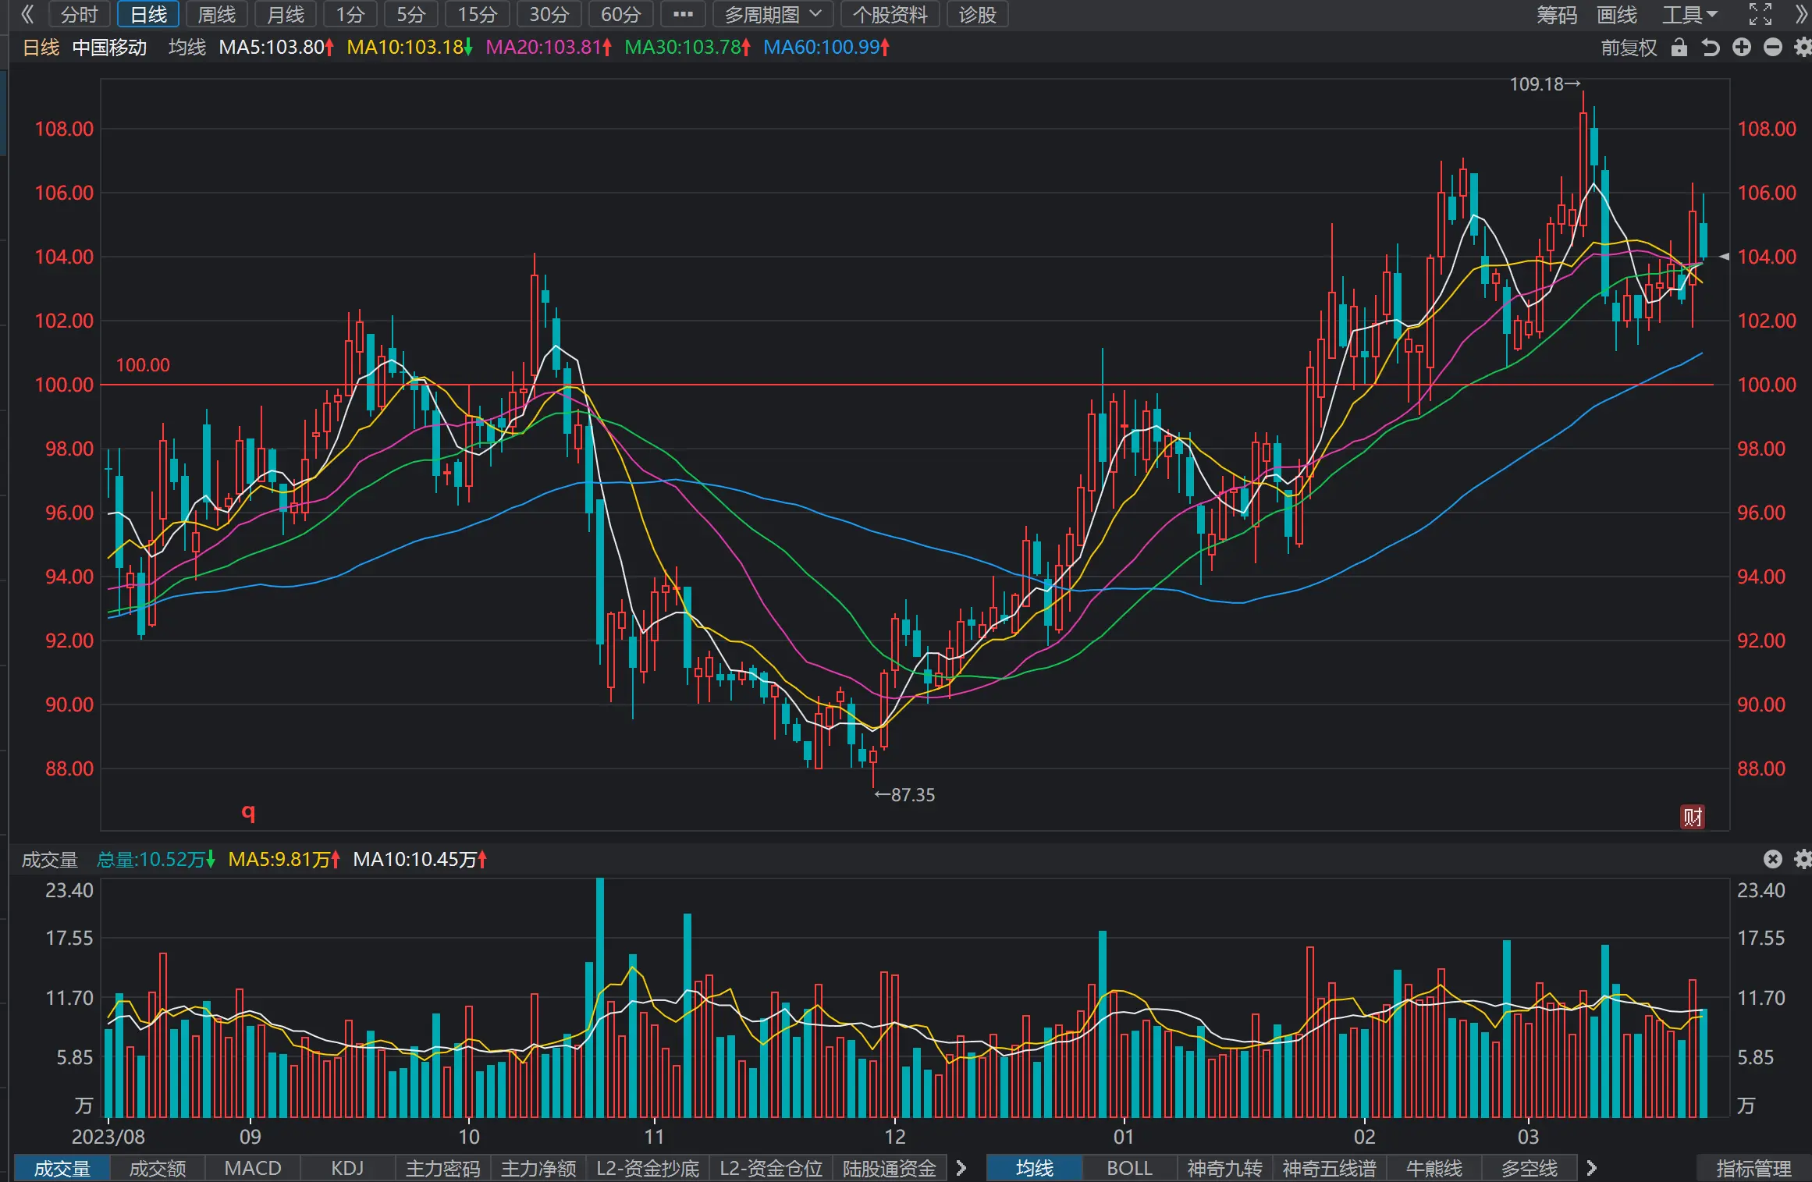Image resolution: width=1812 pixels, height=1182 pixels.
Task: Expand the 多周期图 dropdown
Action: pyautogui.click(x=772, y=14)
